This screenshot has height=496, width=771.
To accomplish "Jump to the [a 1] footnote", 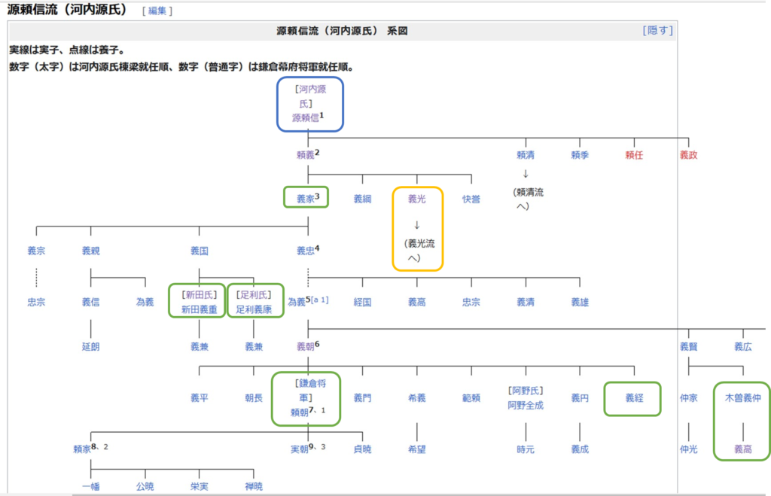I will 319,300.
